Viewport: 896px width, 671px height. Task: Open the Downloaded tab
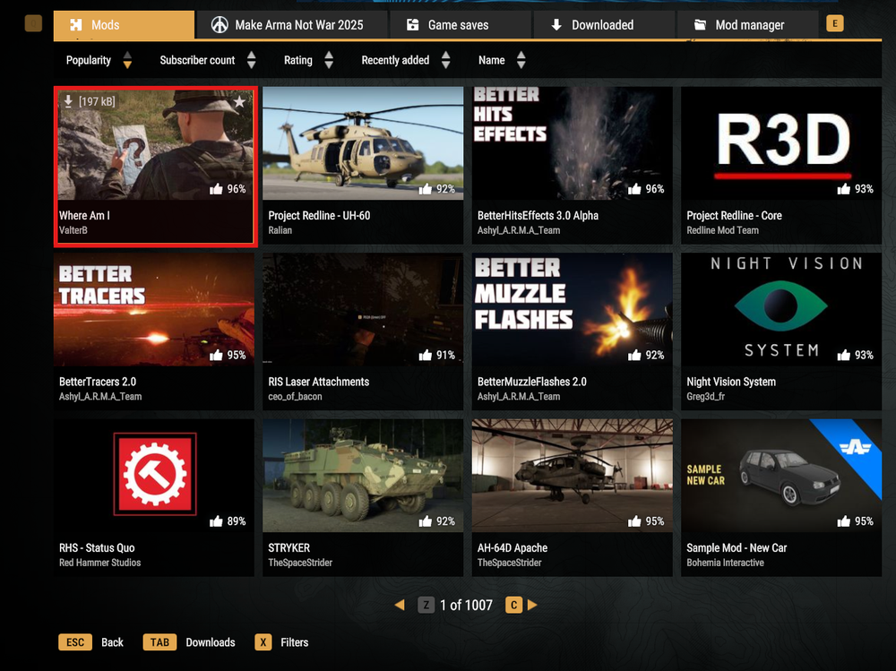(x=603, y=25)
